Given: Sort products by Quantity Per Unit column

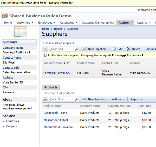Looking at the screenshot, I should click(119, 106).
